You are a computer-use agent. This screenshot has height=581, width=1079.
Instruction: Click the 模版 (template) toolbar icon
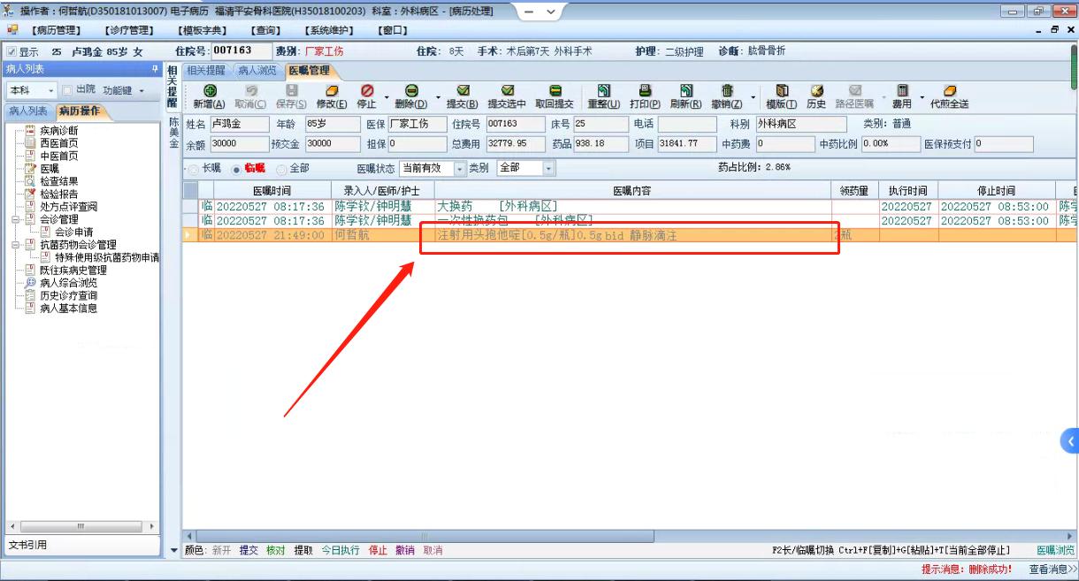click(781, 91)
